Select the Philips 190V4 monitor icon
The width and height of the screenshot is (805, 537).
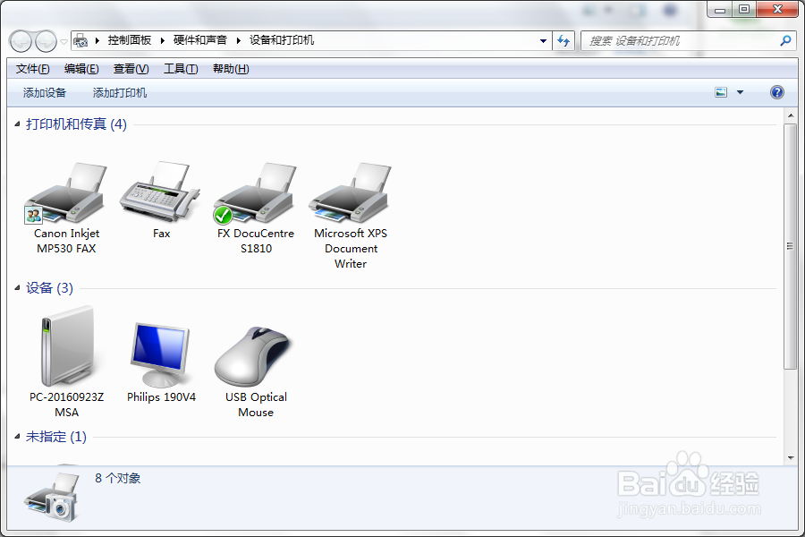[161, 355]
